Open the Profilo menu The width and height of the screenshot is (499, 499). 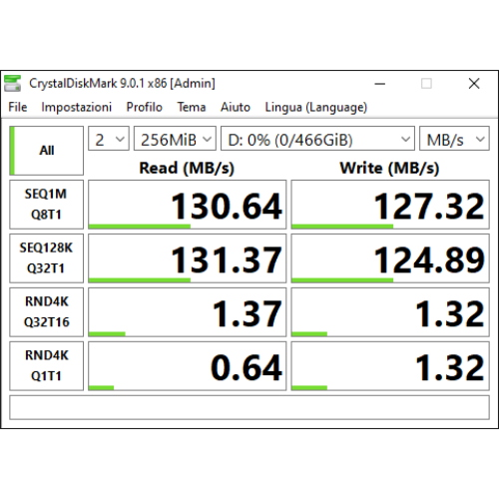[x=145, y=107]
